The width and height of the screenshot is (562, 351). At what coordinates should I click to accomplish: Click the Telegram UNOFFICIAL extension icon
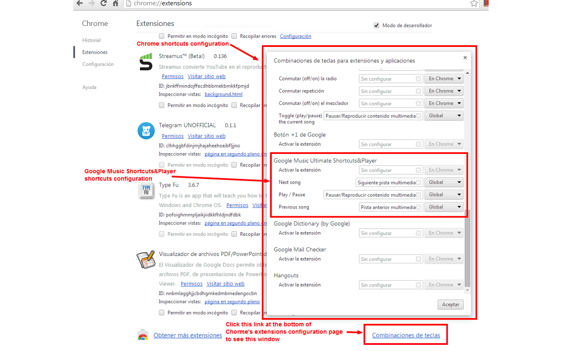[x=146, y=131]
